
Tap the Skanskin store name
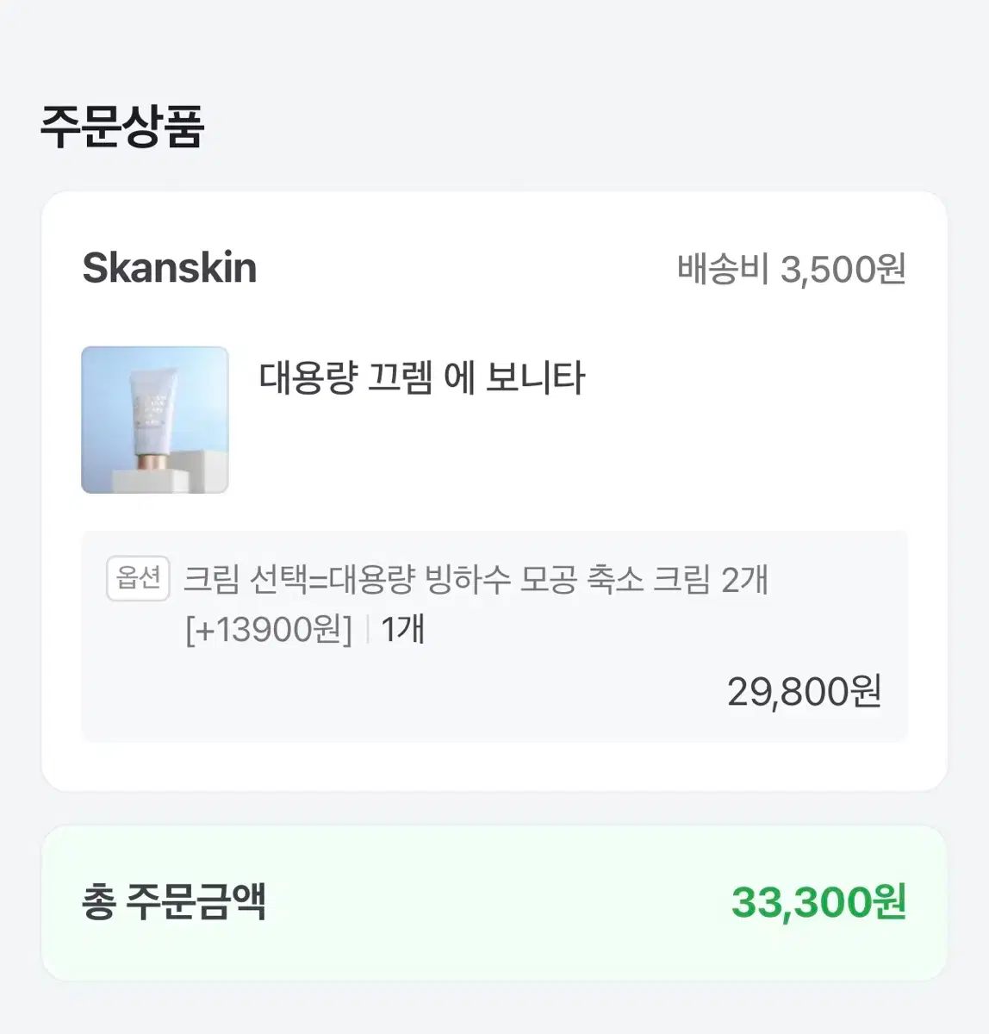tap(170, 268)
